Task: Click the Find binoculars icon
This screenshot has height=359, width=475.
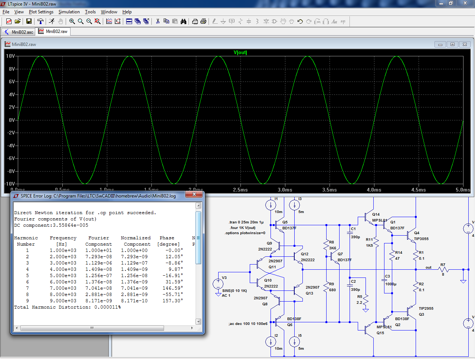Action: (183, 21)
